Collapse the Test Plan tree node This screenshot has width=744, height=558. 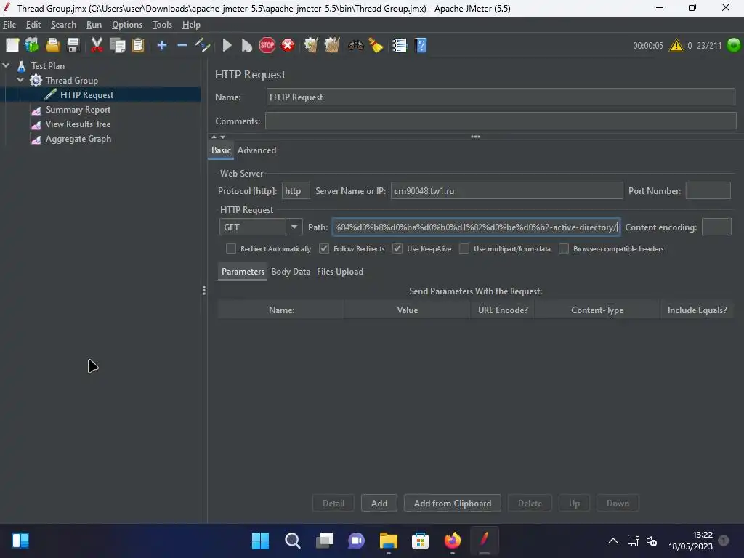coord(6,66)
